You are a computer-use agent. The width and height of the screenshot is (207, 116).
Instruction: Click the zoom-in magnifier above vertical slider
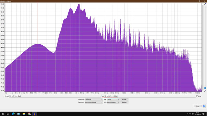pyautogui.click(x=205, y=4)
